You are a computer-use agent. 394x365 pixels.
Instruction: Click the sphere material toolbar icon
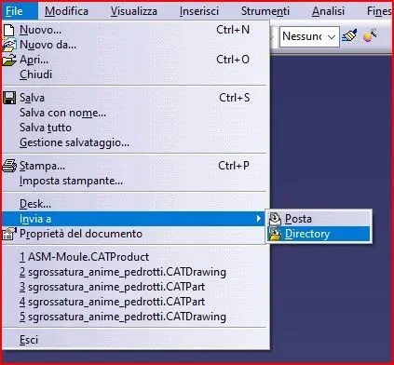tap(370, 35)
